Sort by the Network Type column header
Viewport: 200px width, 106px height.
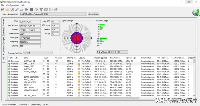click(x=132, y=58)
